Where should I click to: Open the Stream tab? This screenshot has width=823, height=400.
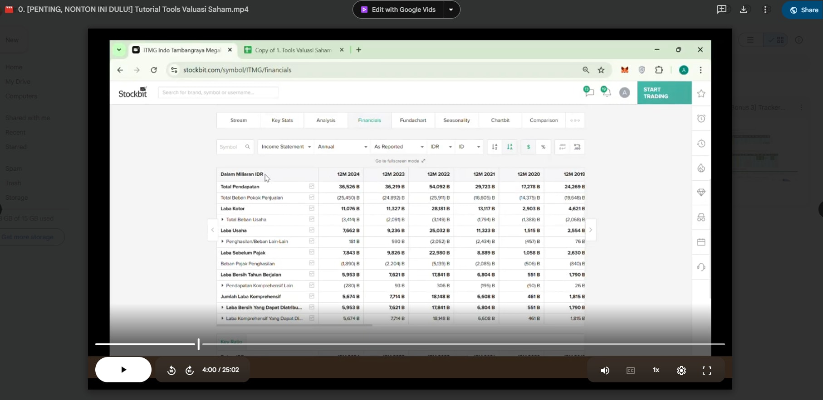(239, 120)
